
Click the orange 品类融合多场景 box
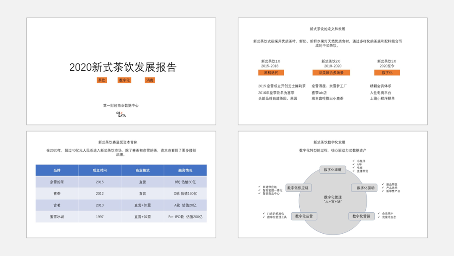[x=331, y=72]
